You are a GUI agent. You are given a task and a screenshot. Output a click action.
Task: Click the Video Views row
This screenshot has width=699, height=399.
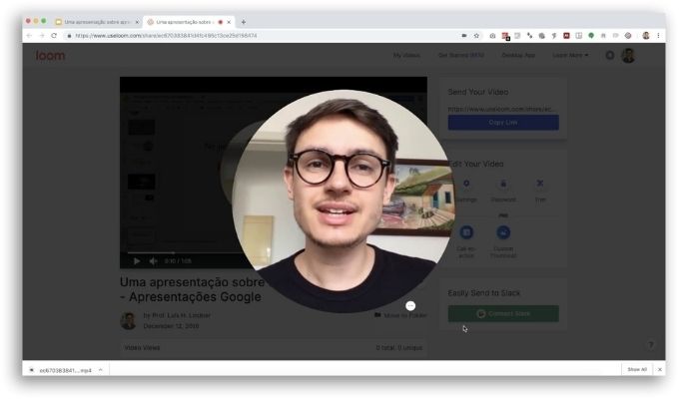(274, 347)
